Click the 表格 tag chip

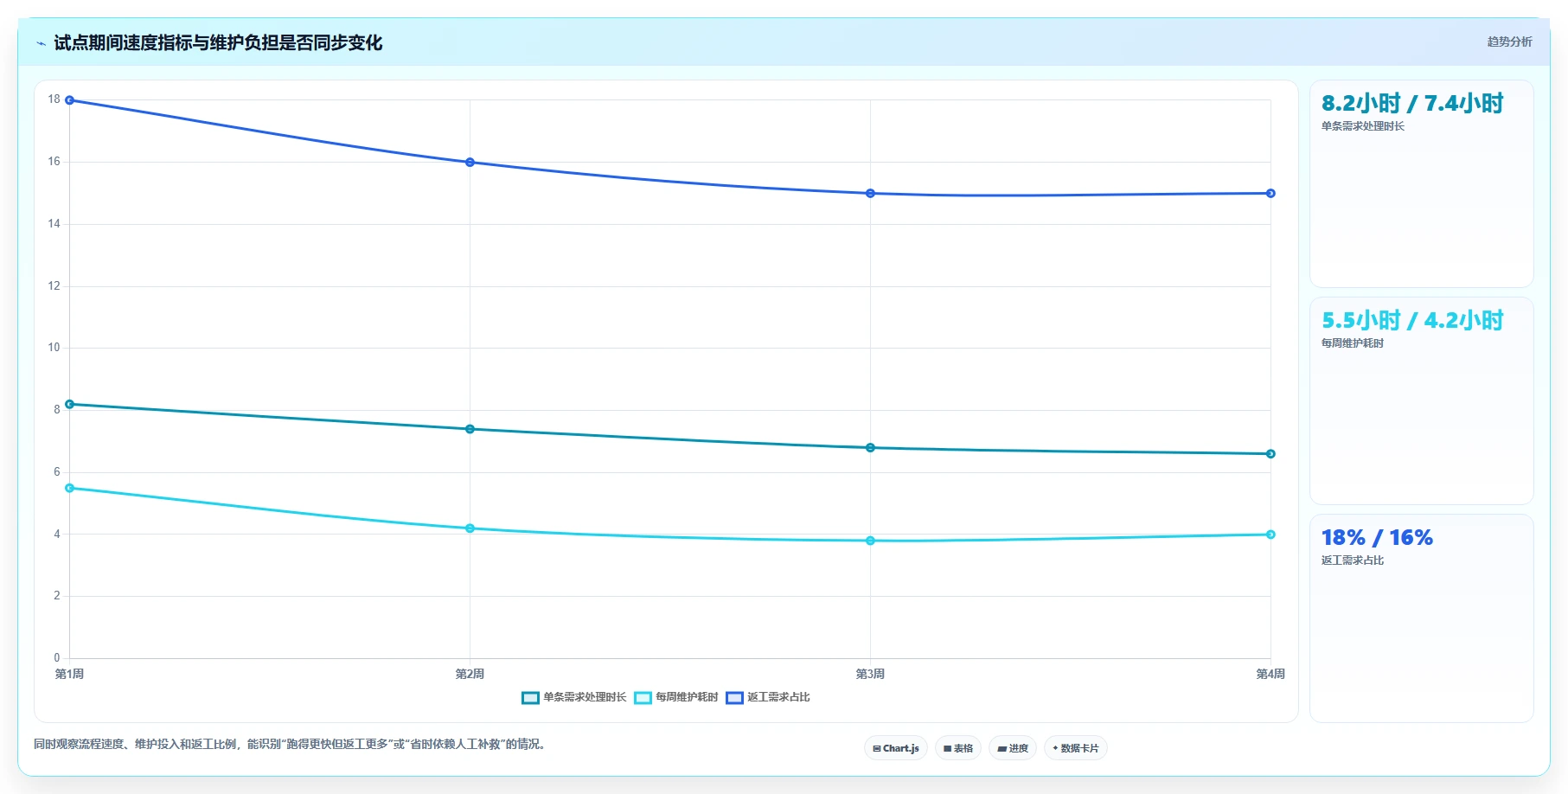958,748
